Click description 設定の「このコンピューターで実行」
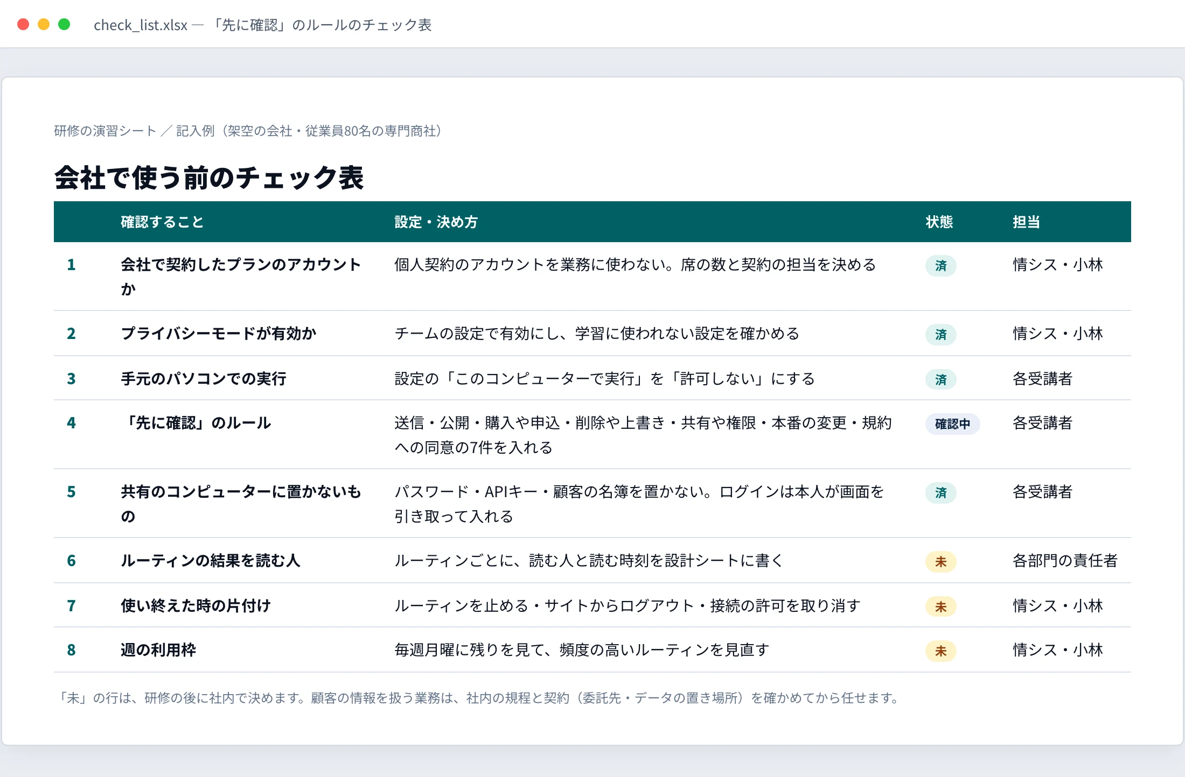The width and height of the screenshot is (1185, 777). click(604, 379)
